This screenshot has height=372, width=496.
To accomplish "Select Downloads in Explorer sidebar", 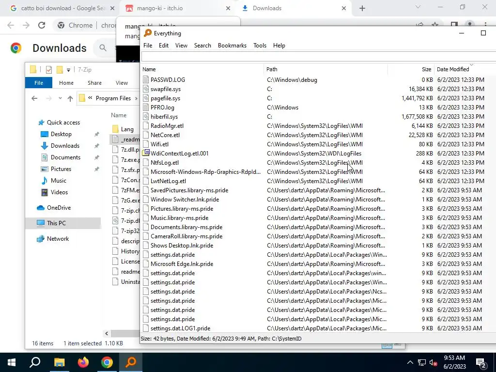I will click(x=65, y=146).
